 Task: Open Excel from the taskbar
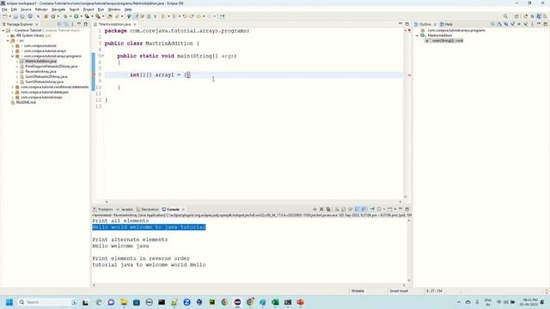(x=275, y=302)
